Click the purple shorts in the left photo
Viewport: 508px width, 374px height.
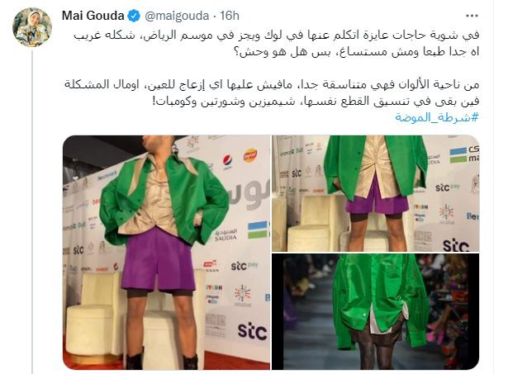tap(159, 260)
